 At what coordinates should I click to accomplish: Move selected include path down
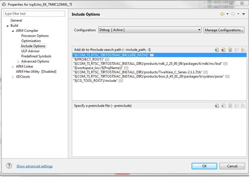point(243,50)
